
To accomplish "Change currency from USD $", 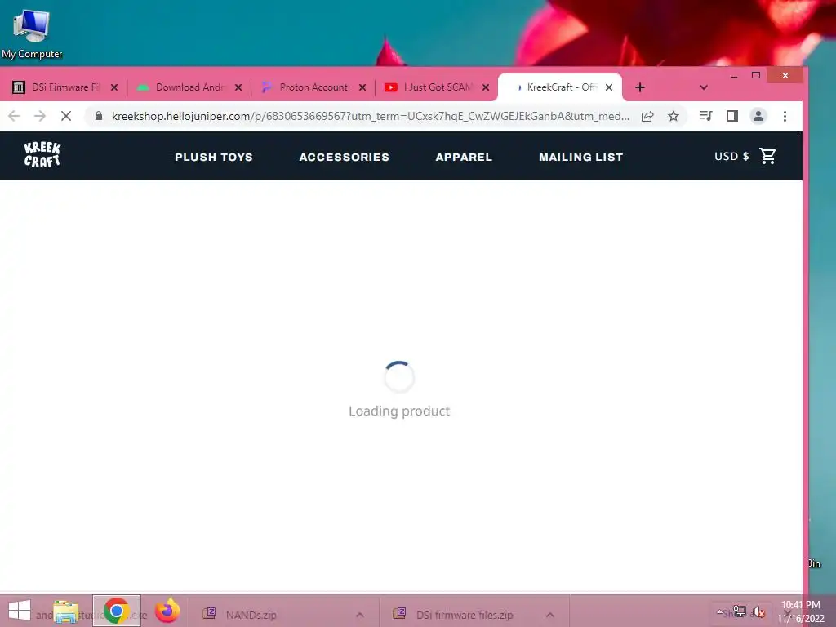I will pyautogui.click(x=731, y=156).
